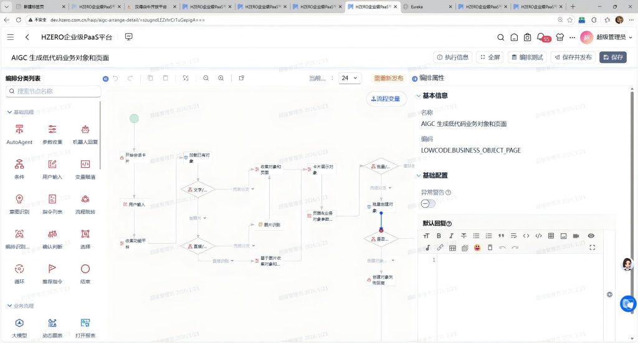The width and height of the screenshot is (638, 343).
Task: Insert table in default reply editor
Action: pos(550,236)
